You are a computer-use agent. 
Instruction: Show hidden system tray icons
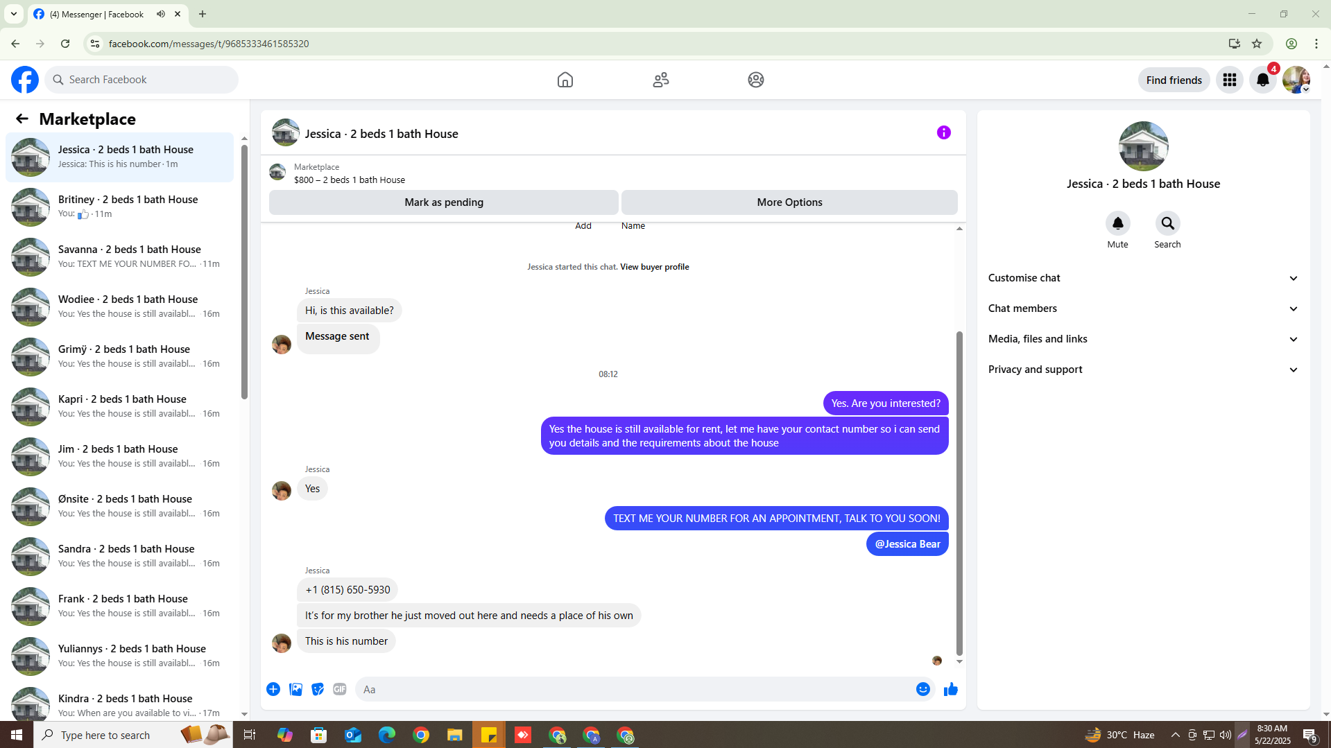coord(1175,735)
